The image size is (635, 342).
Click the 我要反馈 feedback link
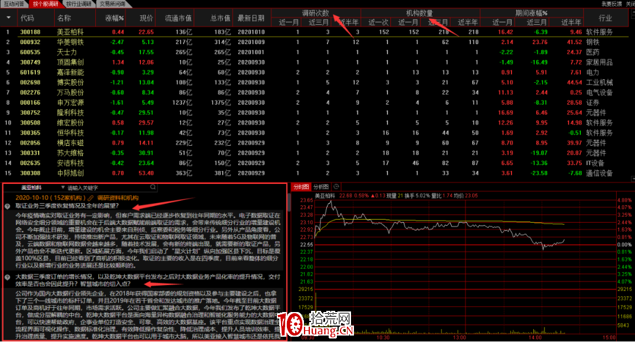611,4
